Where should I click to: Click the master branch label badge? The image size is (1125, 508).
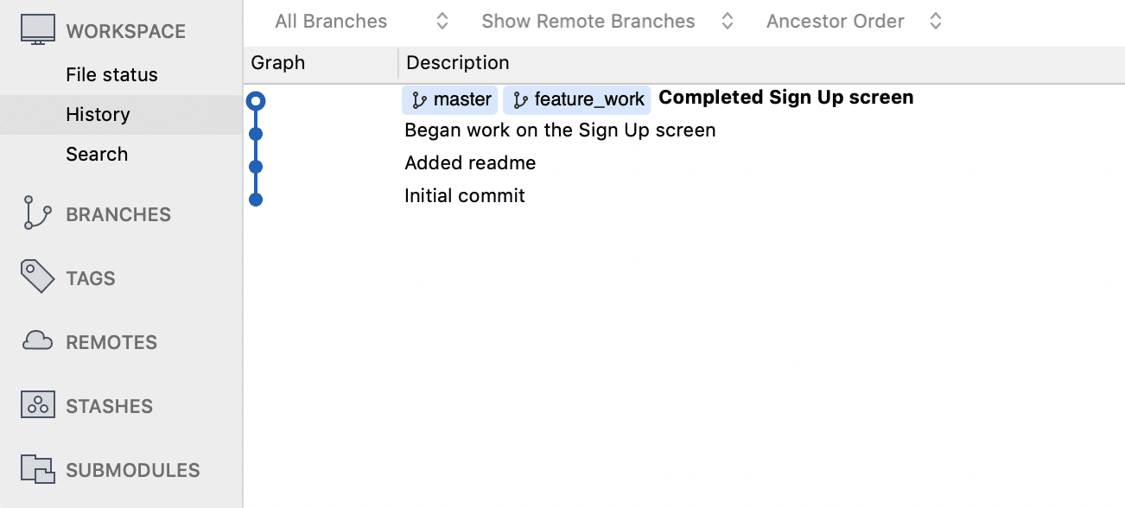(449, 99)
